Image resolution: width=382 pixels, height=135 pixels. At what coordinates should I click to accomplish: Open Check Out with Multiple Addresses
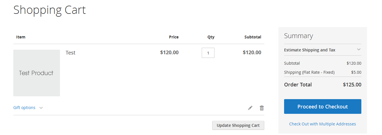[323, 124]
